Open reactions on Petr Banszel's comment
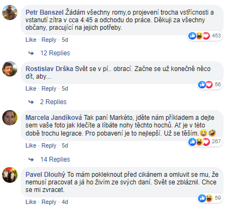The height and width of the screenshot is (211, 229). click(205, 36)
